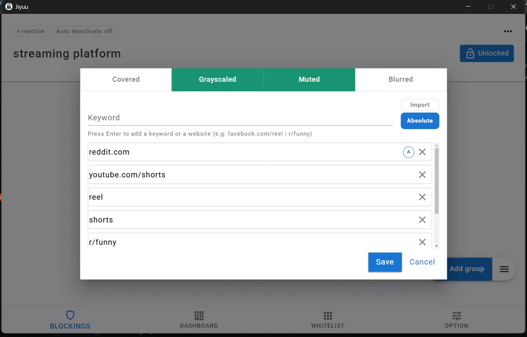Select the reddit.com keyword text
The height and width of the screenshot is (337, 527).
coord(109,152)
